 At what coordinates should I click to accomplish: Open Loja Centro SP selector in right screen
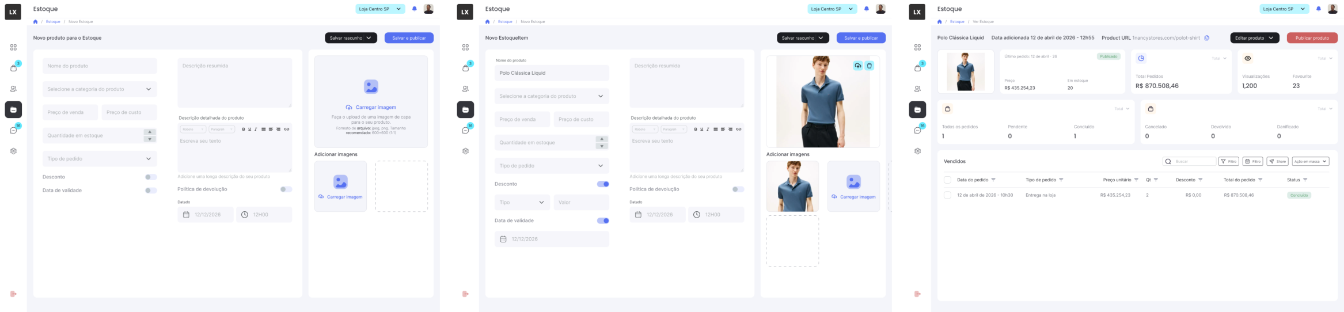click(1285, 9)
